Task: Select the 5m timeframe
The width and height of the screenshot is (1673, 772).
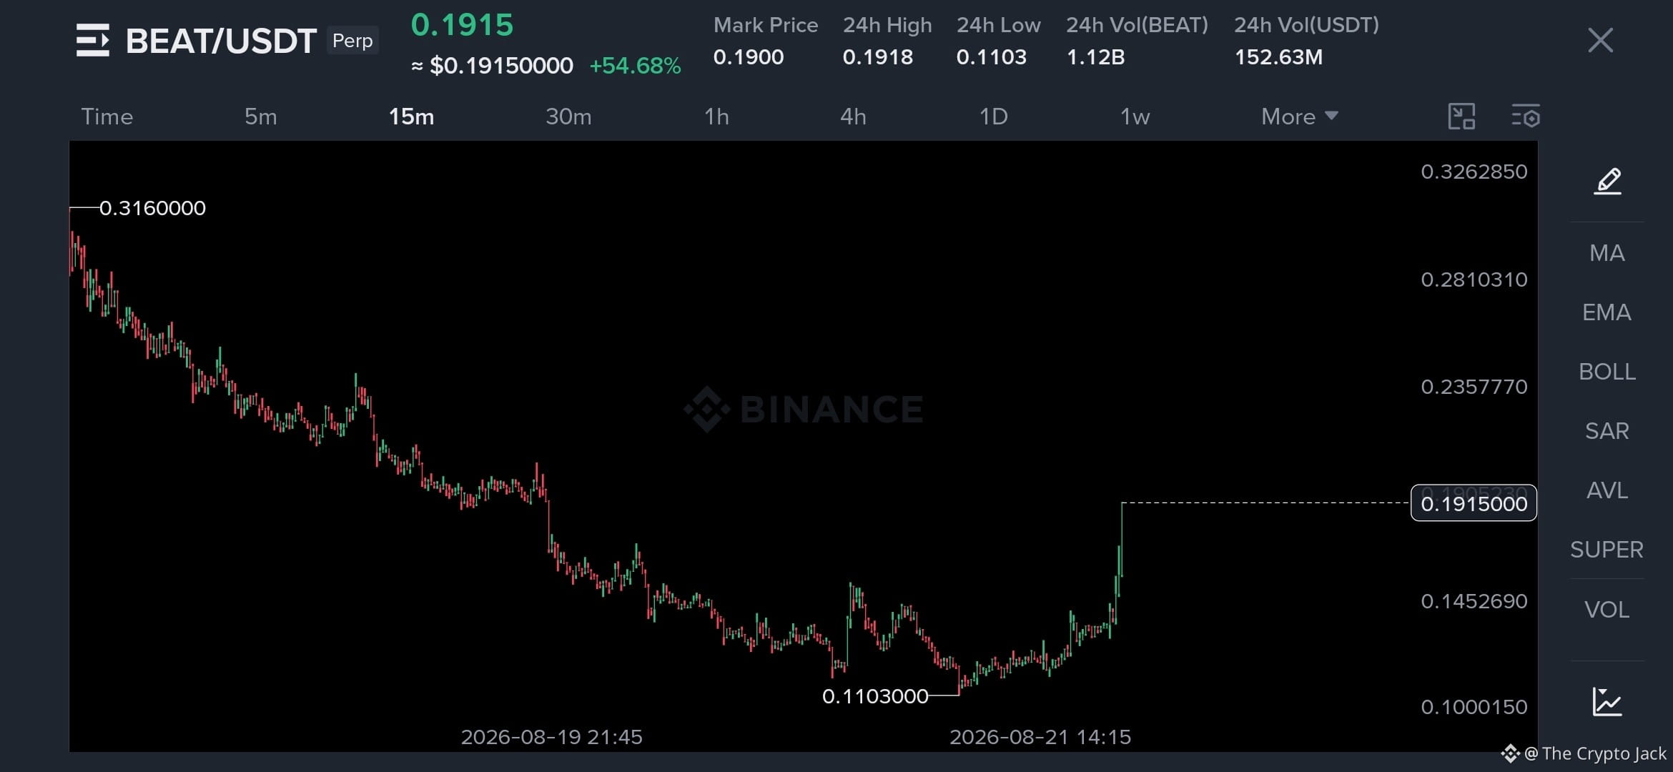Action: [261, 117]
